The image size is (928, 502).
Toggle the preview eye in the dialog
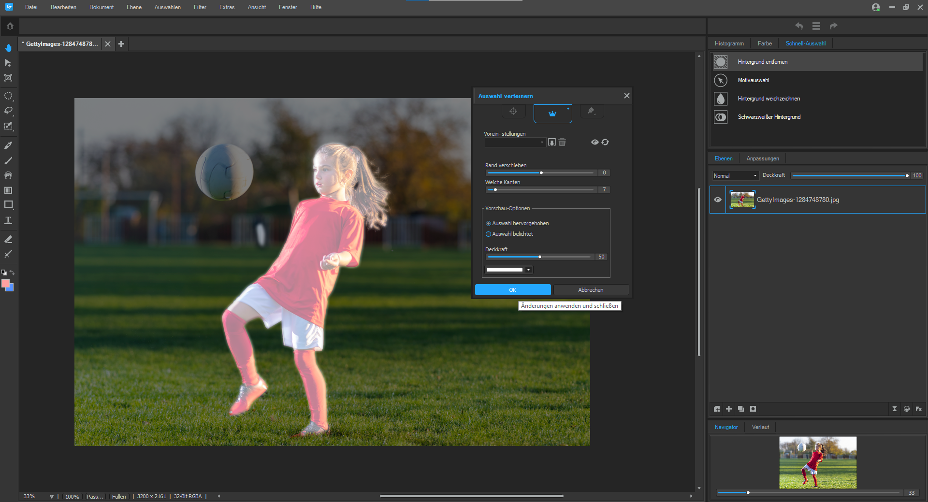(x=594, y=142)
